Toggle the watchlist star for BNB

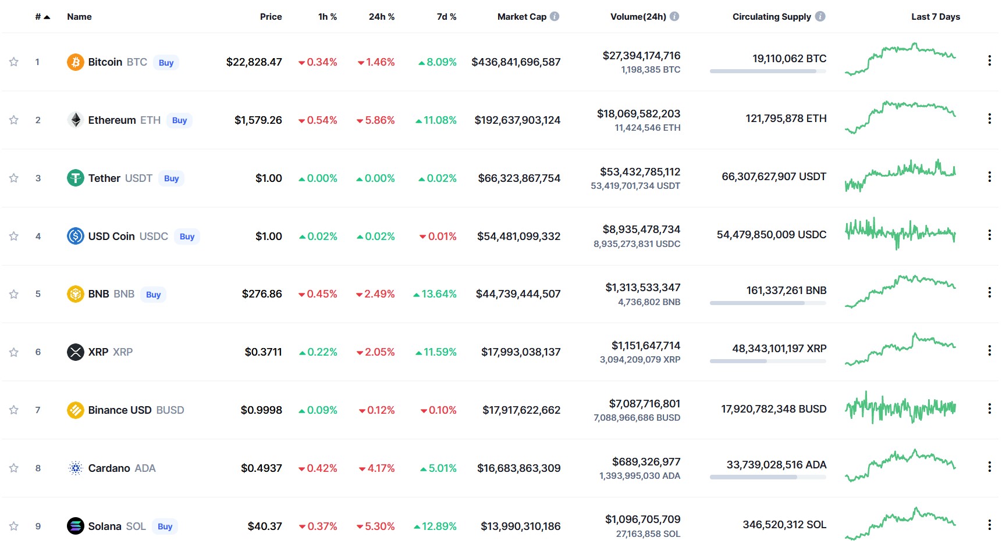click(14, 294)
